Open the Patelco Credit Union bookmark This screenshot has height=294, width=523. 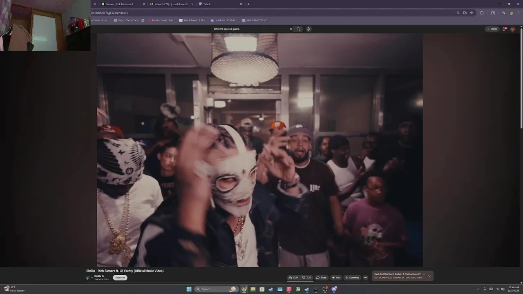coord(161,20)
